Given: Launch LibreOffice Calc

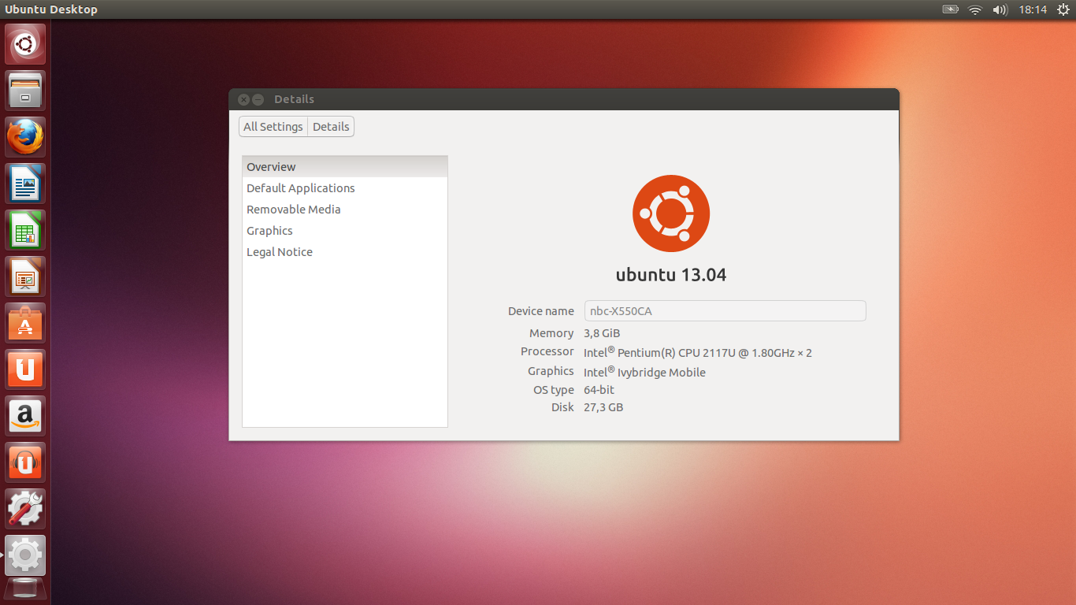Looking at the screenshot, I should pos(25,230).
